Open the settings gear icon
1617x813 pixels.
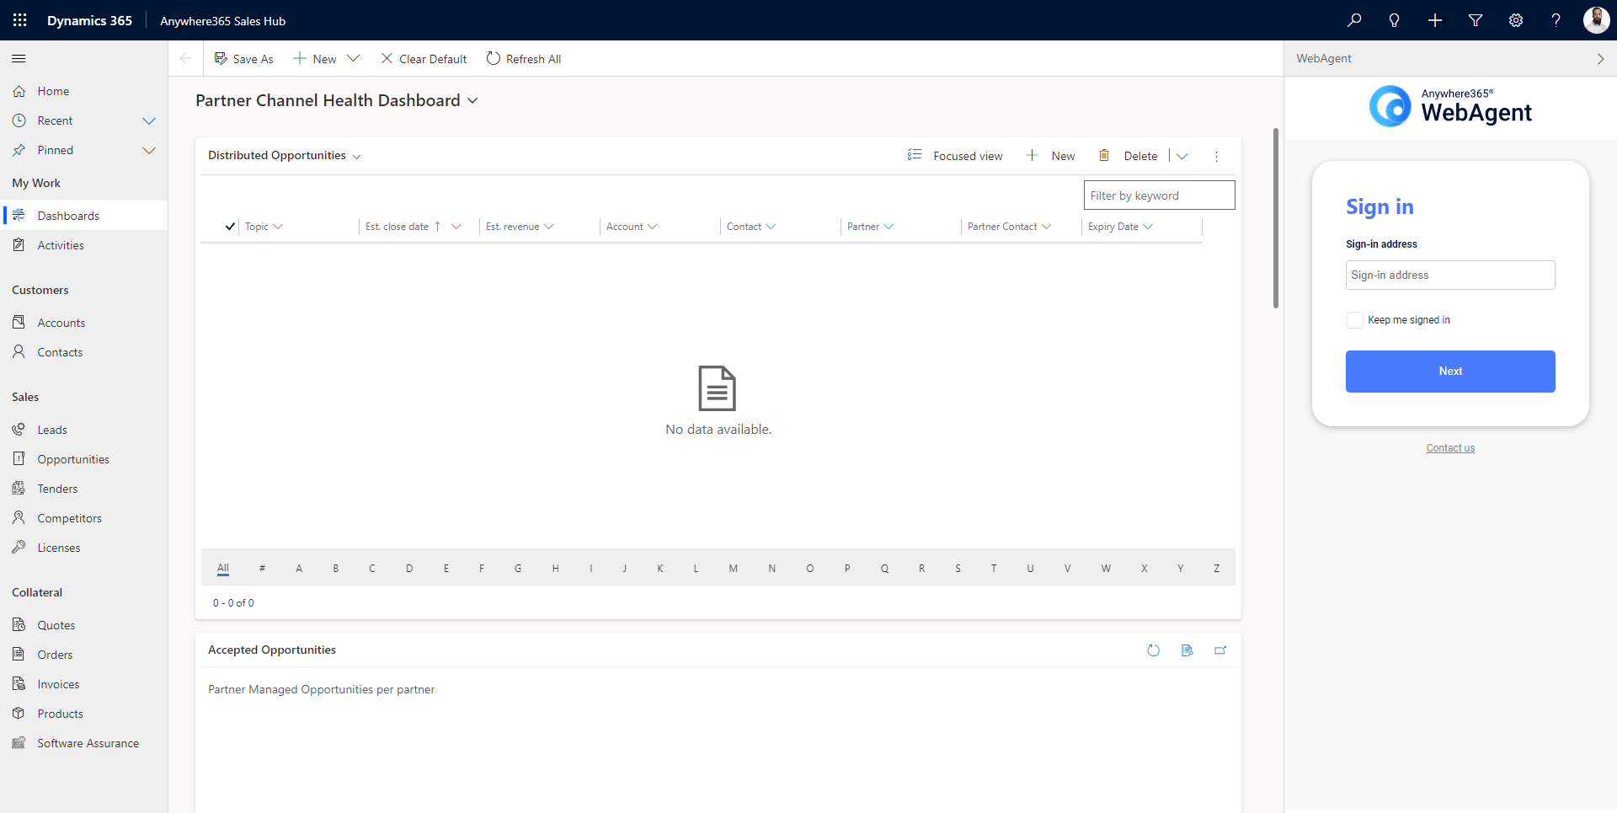coord(1516,20)
